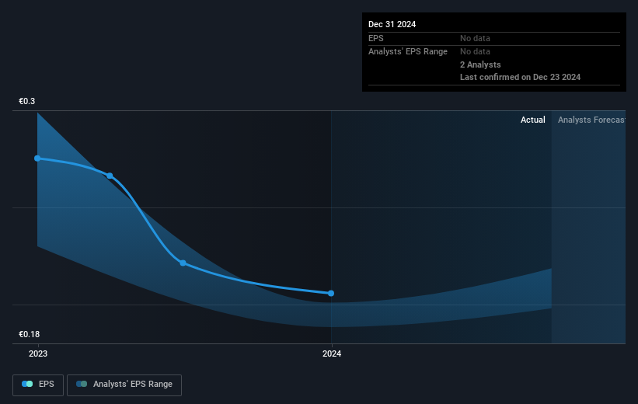
Task: Click the EPS legend color icon
Action: (27, 384)
